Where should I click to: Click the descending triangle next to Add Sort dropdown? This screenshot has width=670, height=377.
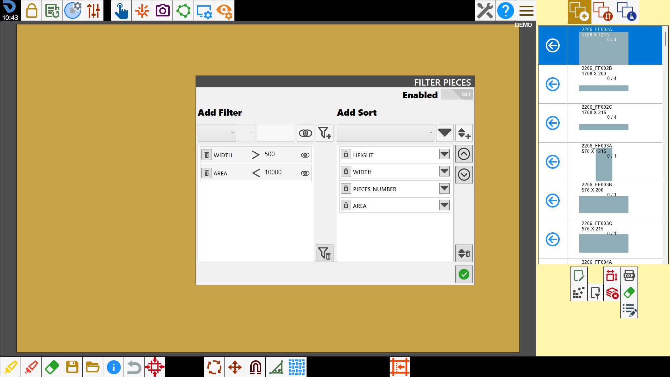coord(445,133)
